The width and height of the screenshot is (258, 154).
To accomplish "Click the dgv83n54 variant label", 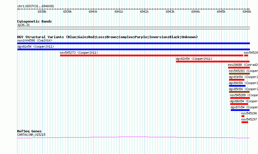I will pyautogui.click(x=243, y=77).
